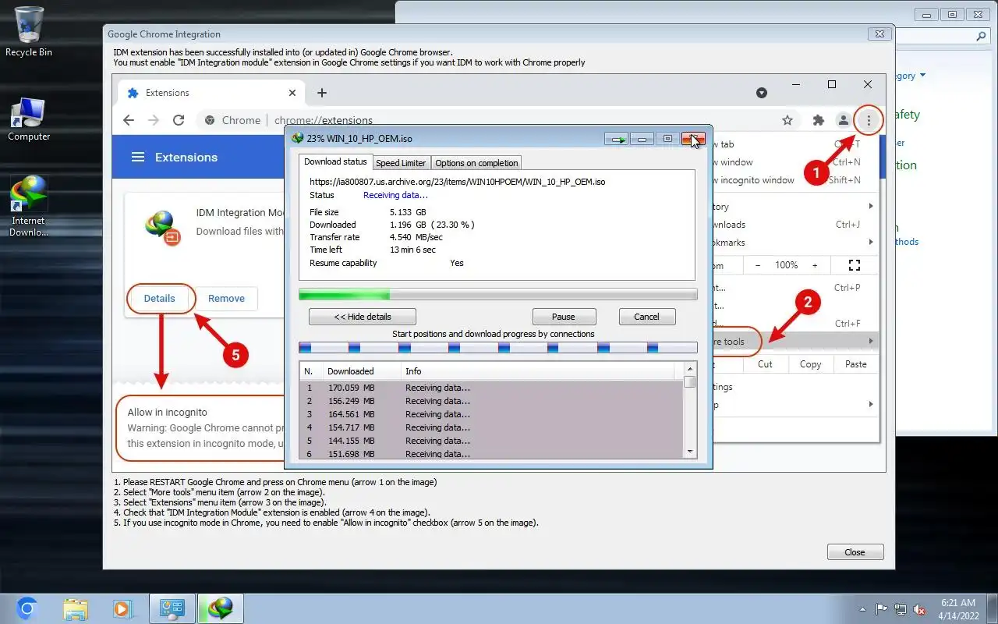Select connection row 164.561 MB

pos(491,414)
